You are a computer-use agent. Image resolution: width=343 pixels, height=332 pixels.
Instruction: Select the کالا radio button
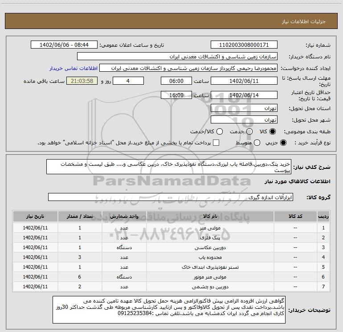tap(273, 131)
